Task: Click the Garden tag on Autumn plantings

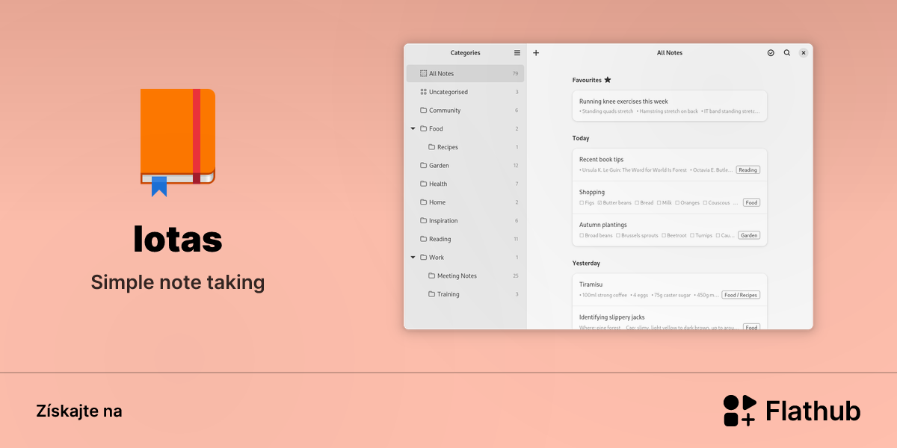Action: pyautogui.click(x=749, y=235)
